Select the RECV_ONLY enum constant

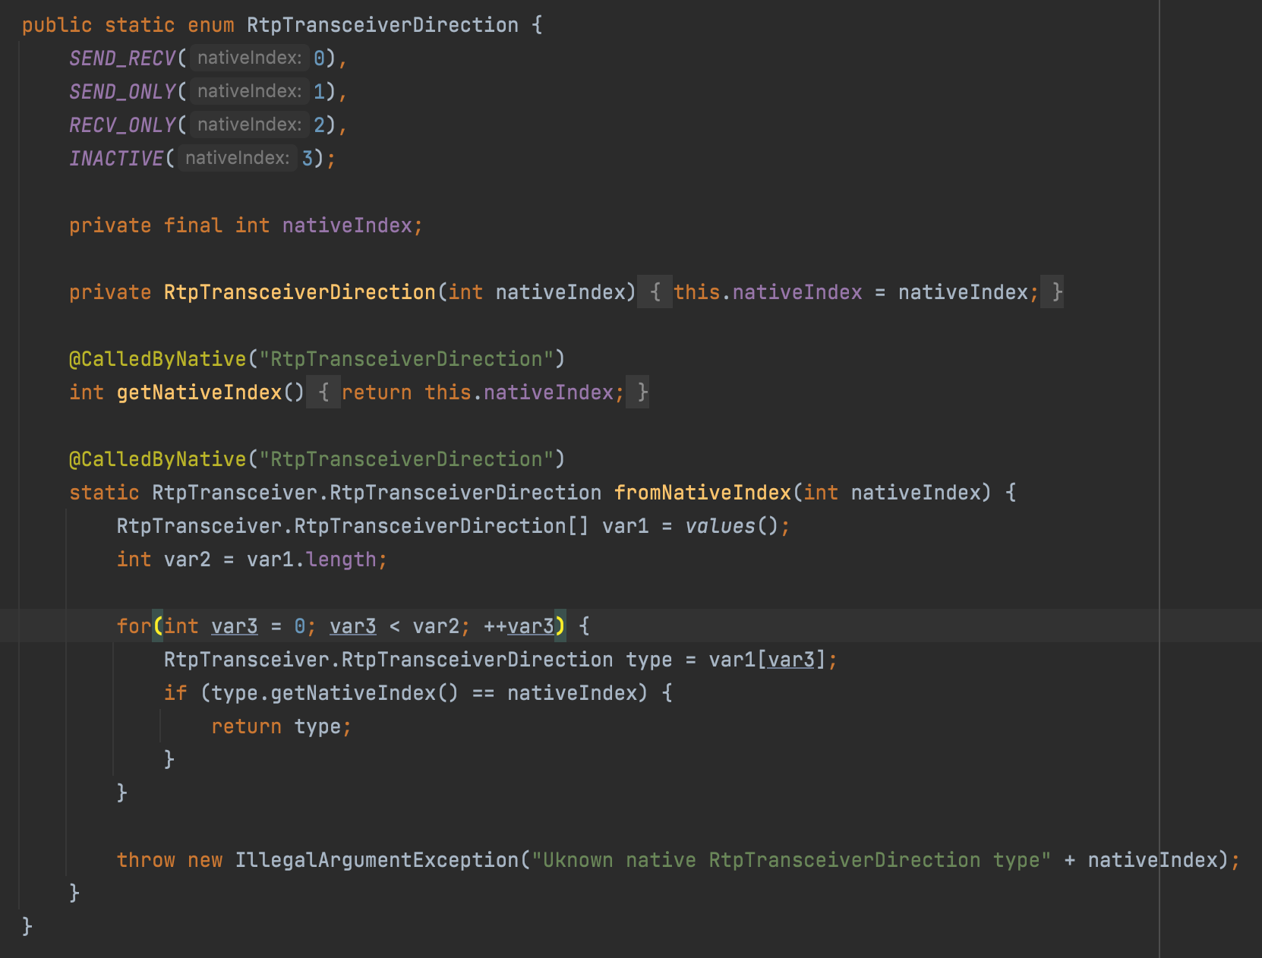coord(121,124)
